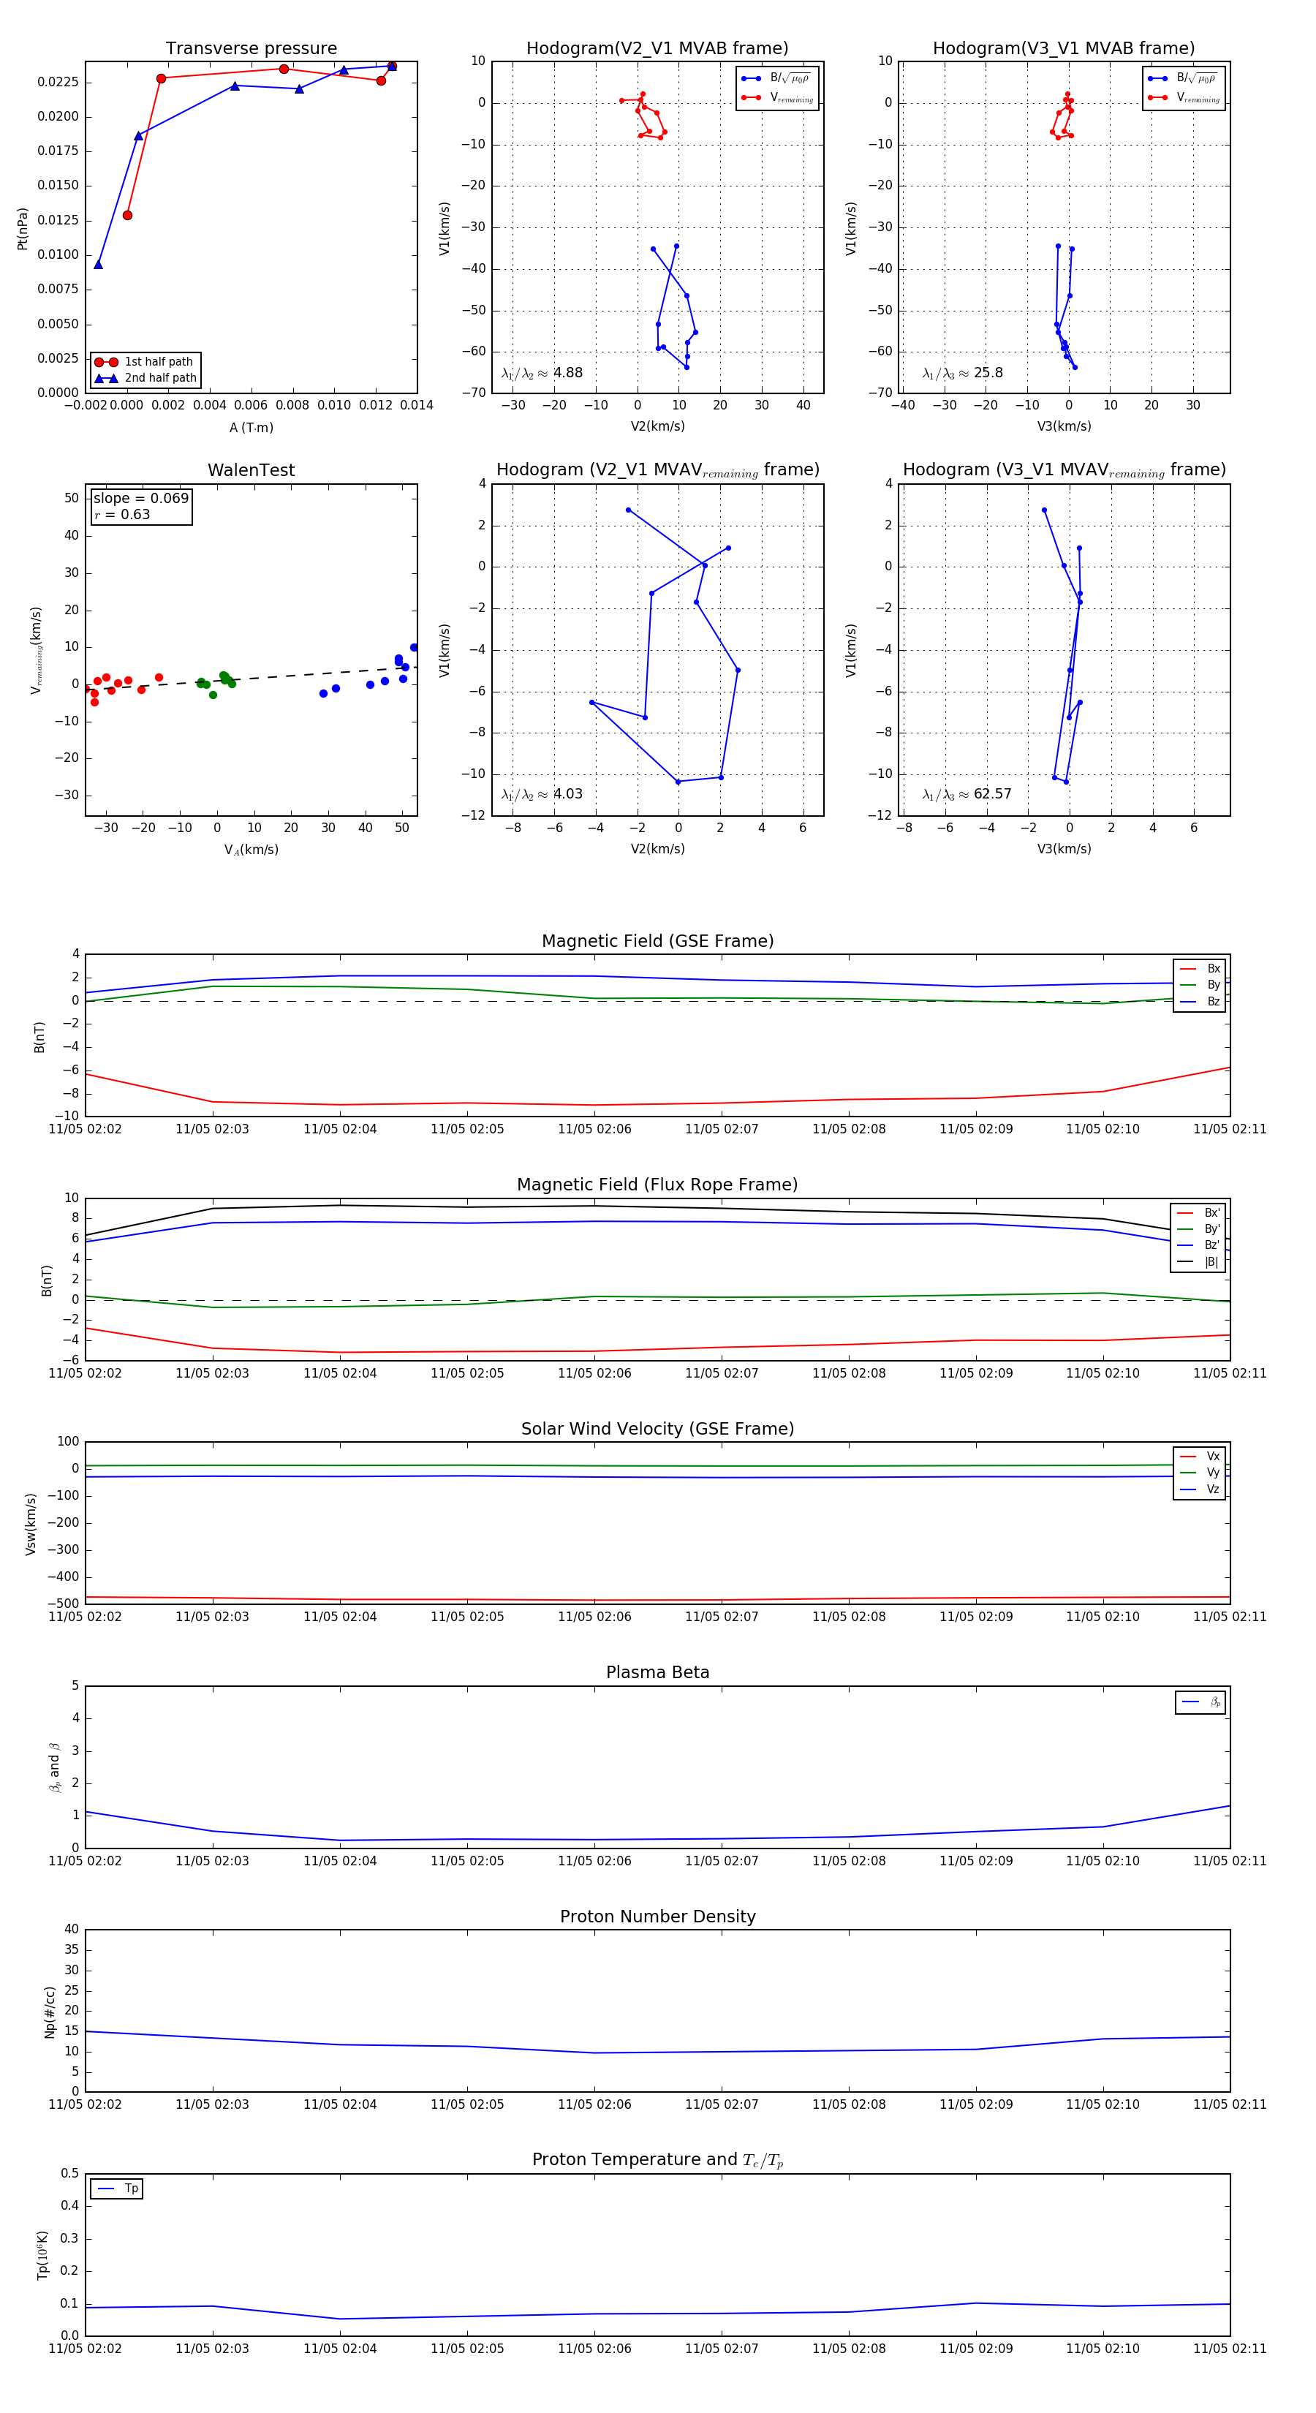Click '11/05 02:06' tick under Plasma Beta plot
This screenshot has width=1316, height=2413.
click(x=595, y=1860)
